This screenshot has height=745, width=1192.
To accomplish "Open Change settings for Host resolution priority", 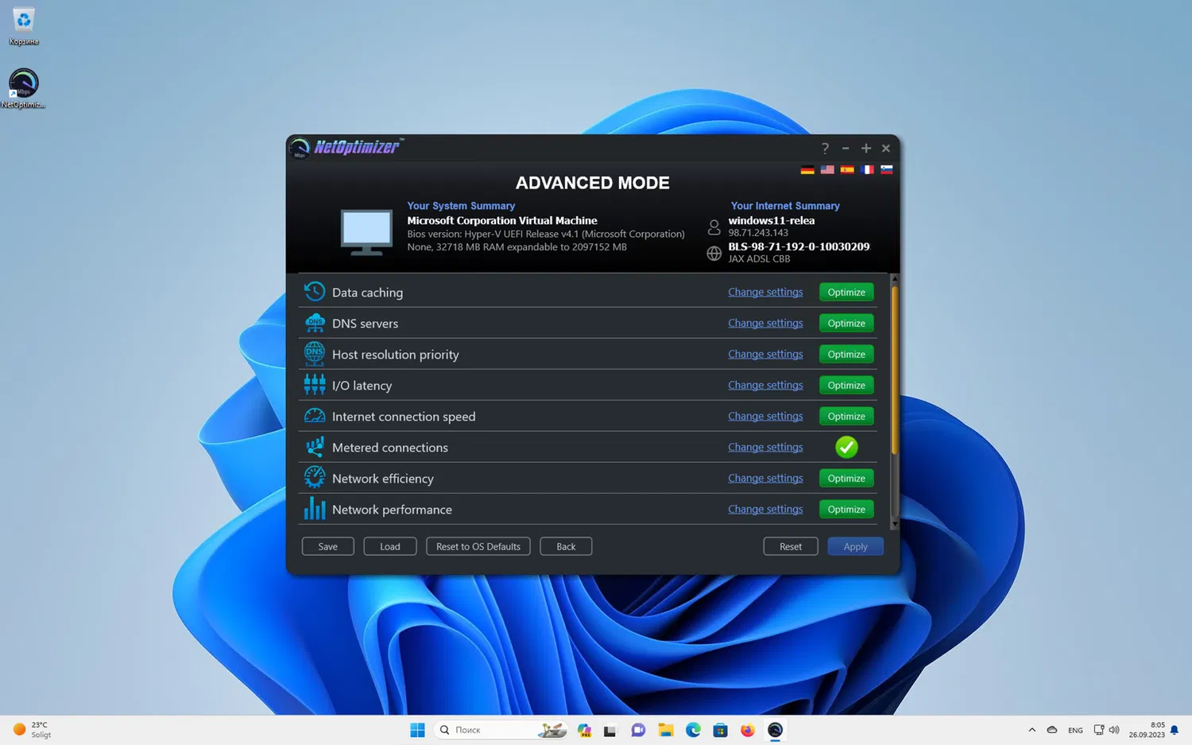I will click(765, 354).
